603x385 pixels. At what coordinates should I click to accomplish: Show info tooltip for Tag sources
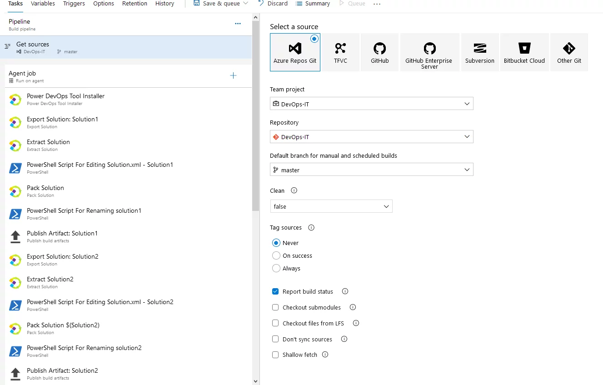tap(311, 227)
